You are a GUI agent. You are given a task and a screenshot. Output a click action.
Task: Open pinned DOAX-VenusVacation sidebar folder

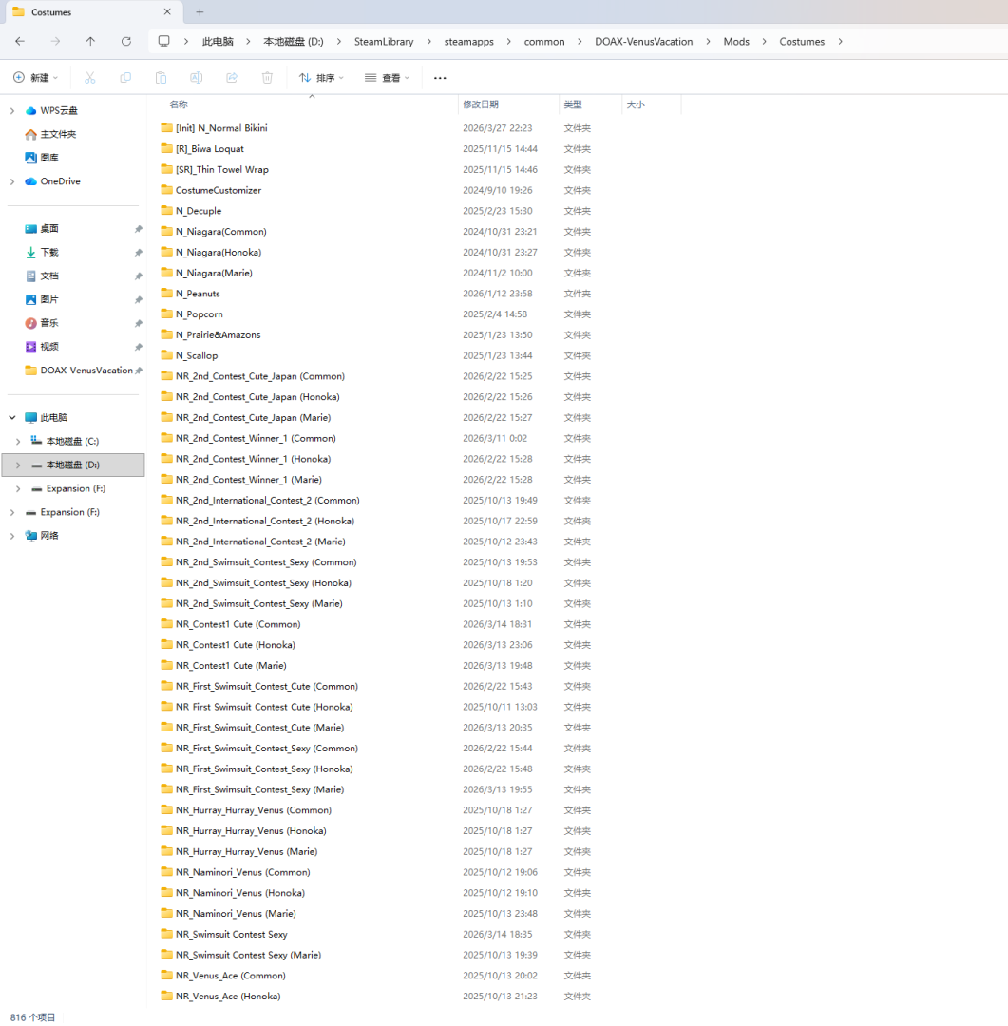[86, 370]
